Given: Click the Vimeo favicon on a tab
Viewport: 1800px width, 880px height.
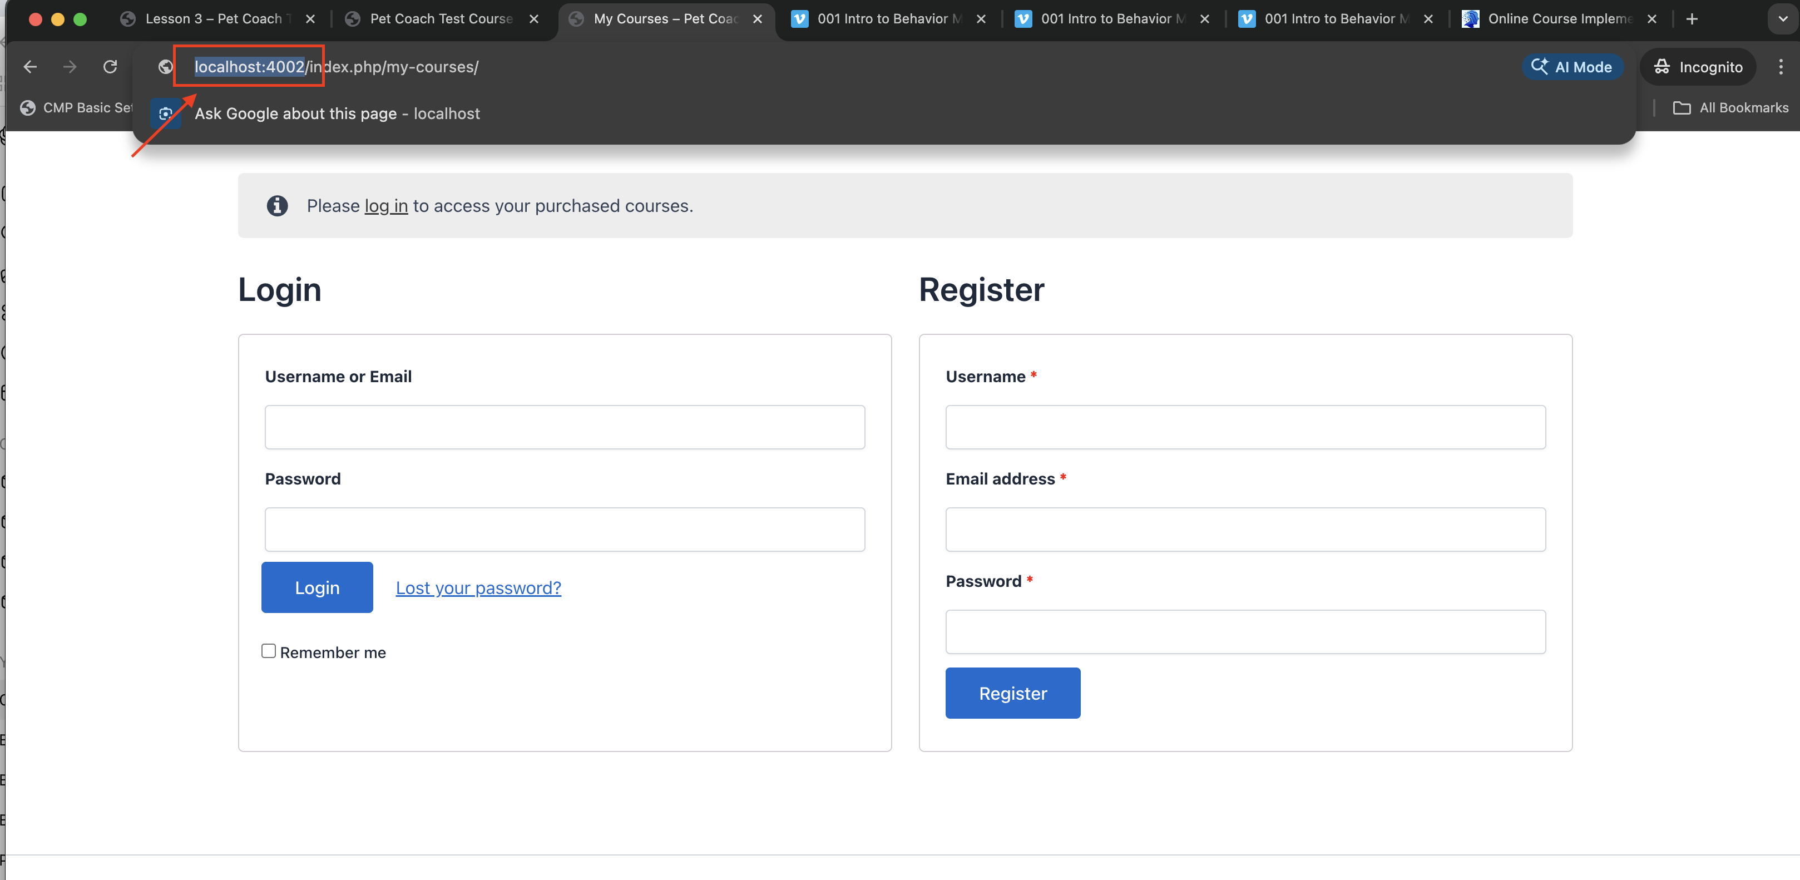Looking at the screenshot, I should pos(799,19).
